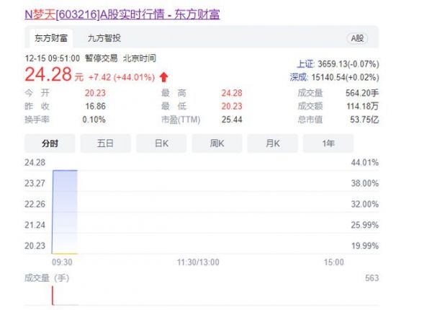Select the 分时 intraday chart tab
Image resolution: width=432 pixels, height=310 pixels.
pos(50,143)
